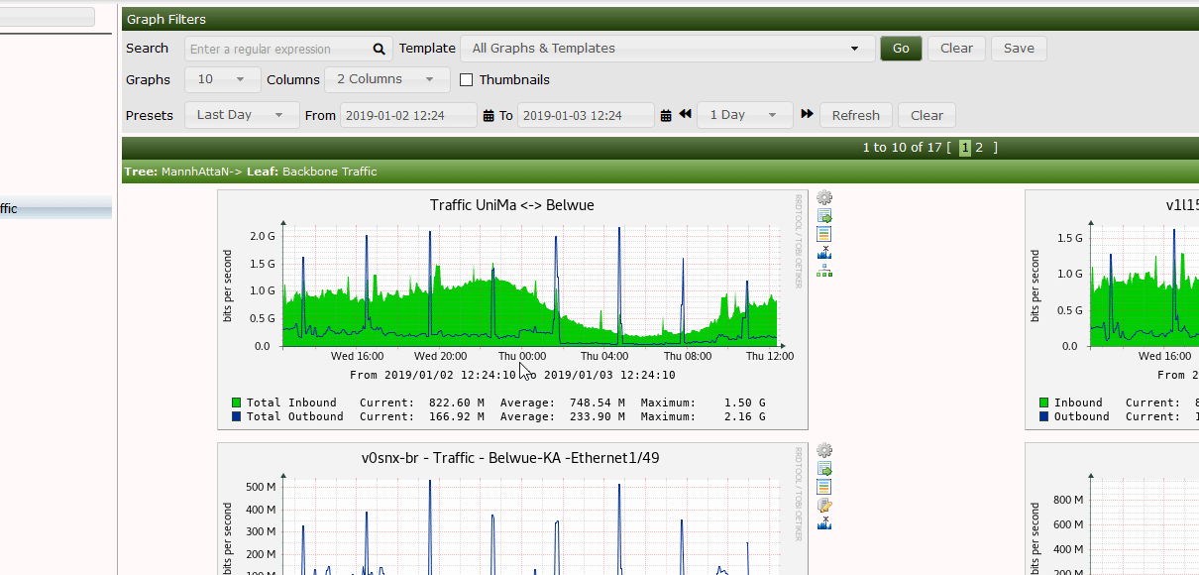1199x575 pixels.
Task: Open calendar picker for To date
Action: pyautogui.click(x=666, y=116)
